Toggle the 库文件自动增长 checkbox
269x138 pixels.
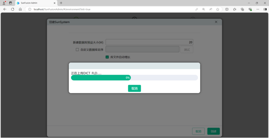click(107, 57)
